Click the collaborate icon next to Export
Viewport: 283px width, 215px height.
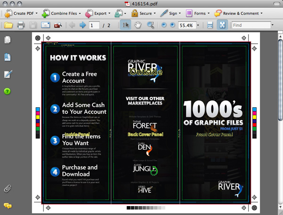118,13
